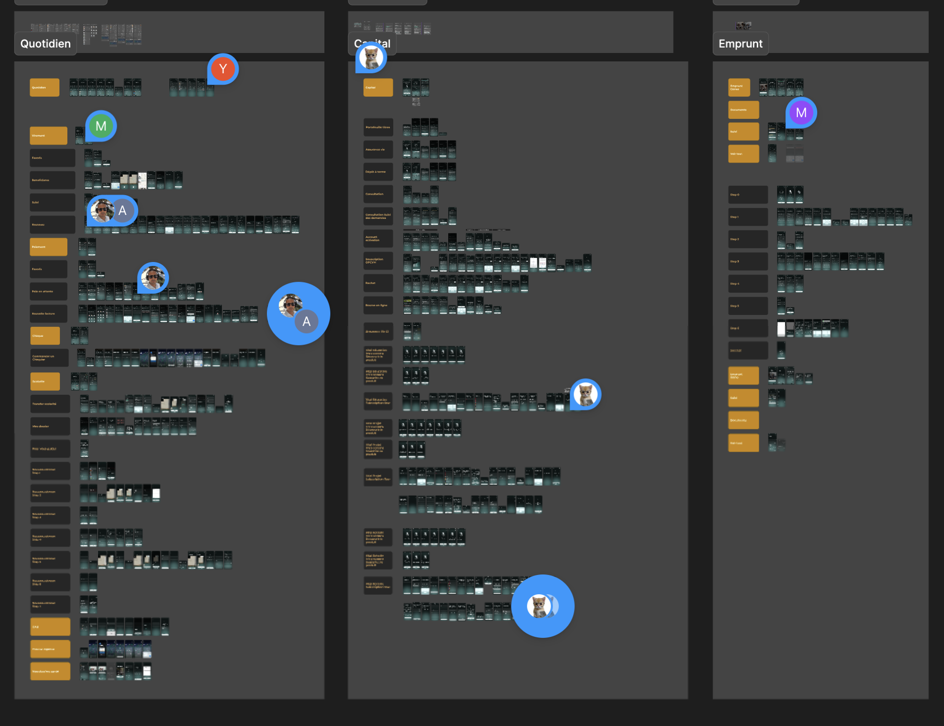Open the green M comment pin

[101, 126]
